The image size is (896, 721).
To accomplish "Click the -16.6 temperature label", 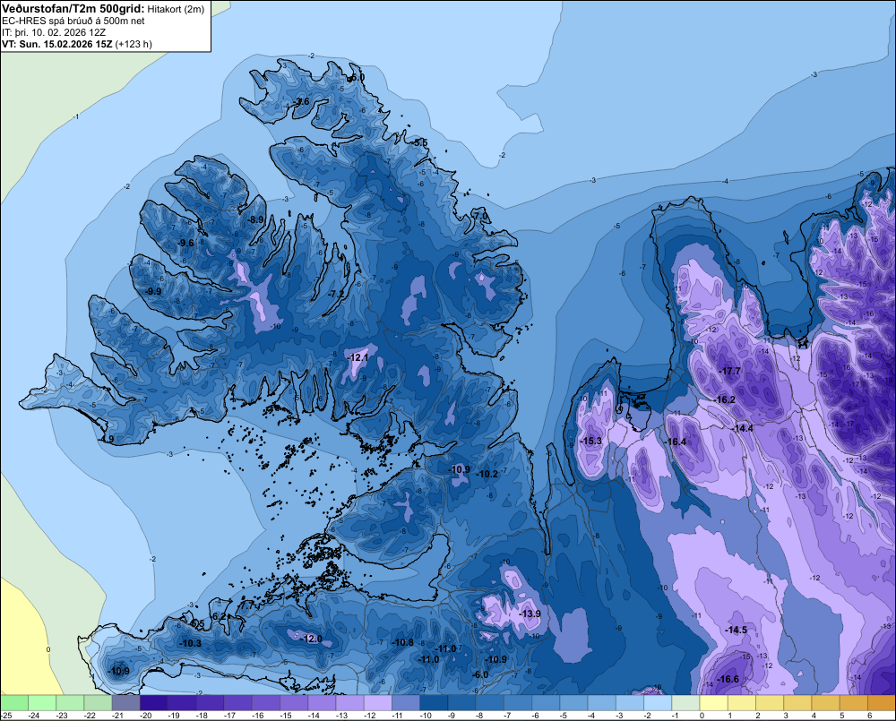I will click(x=728, y=679).
